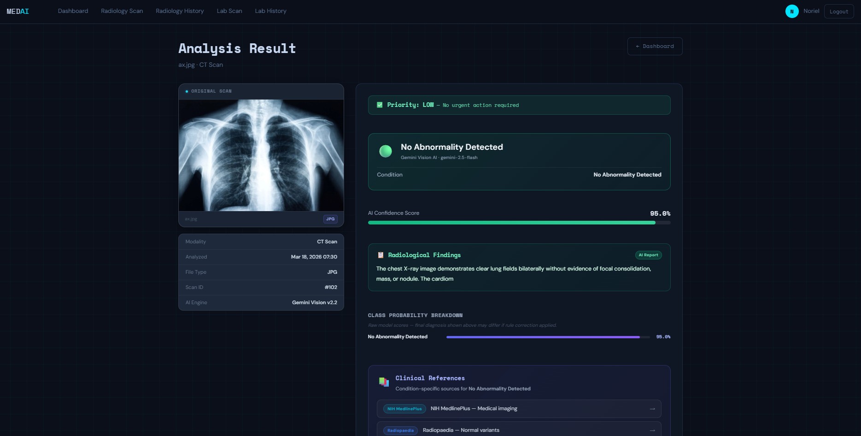Click the green status circle beside No Abnormality Detected
Screen dimensions: 861x436
386,151
